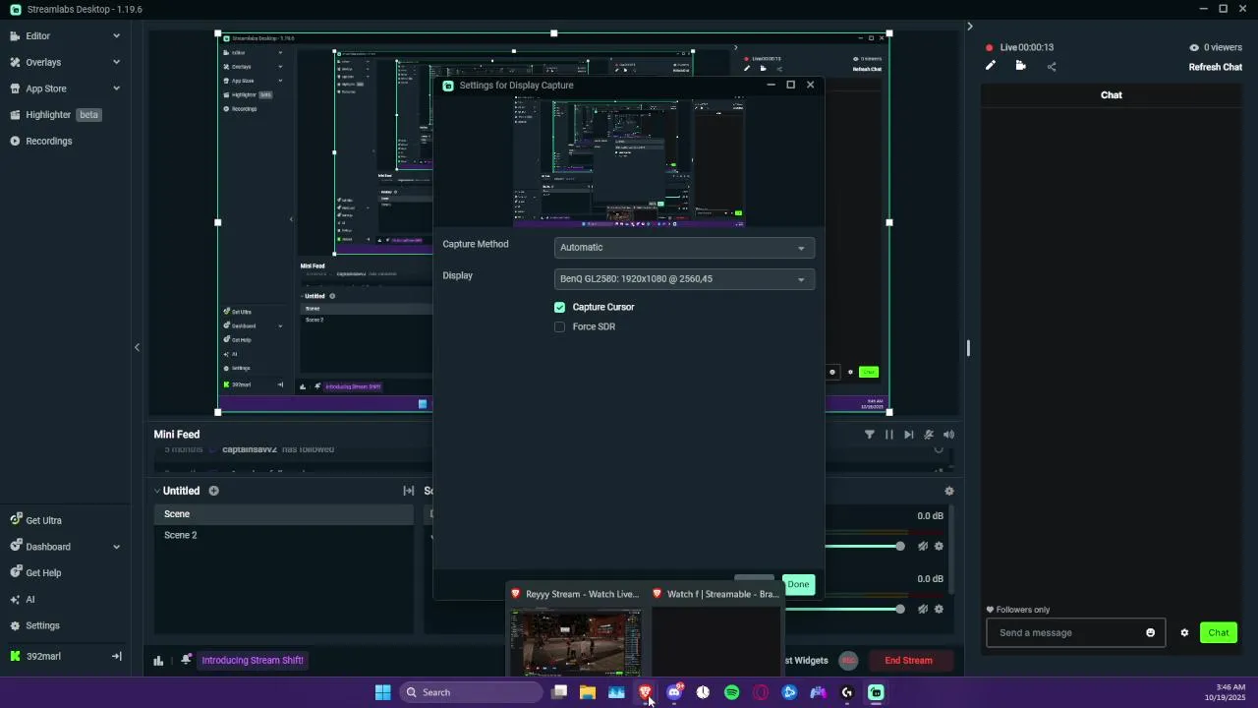The width and height of the screenshot is (1258, 708).
Task: Open Streamlabs Settings from the sidebar
Action: point(42,625)
